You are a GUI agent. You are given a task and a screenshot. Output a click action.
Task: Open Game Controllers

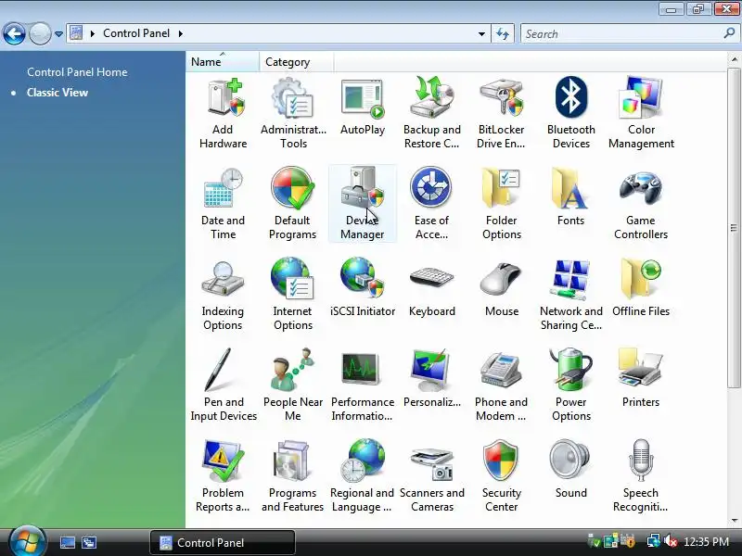(x=641, y=204)
